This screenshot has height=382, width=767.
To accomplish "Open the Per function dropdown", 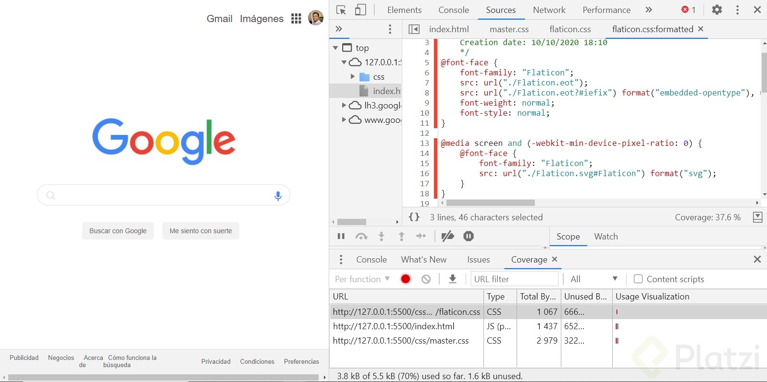I will tap(362, 279).
